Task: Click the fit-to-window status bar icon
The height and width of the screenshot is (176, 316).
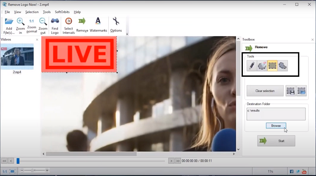Action: click(x=12, y=172)
